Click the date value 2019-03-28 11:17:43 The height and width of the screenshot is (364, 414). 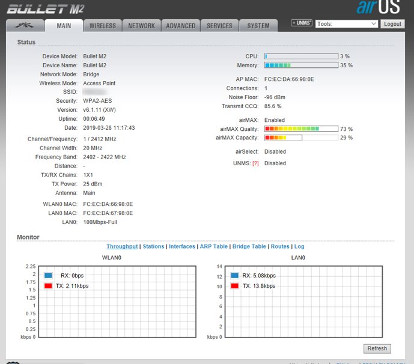click(x=109, y=128)
